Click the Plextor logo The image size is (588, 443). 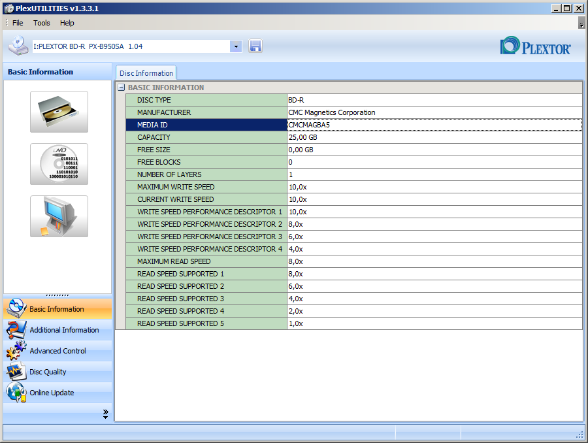(x=536, y=46)
